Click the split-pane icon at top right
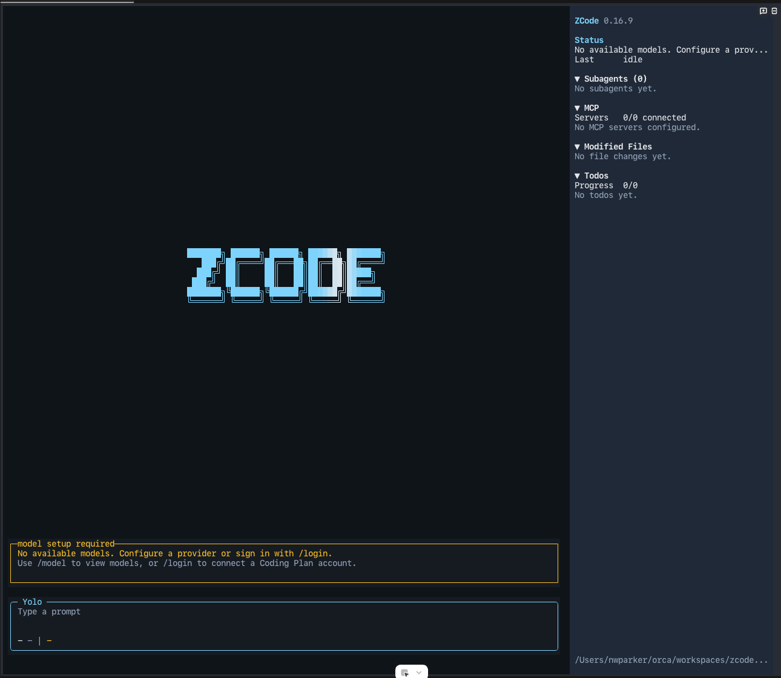Viewport: 781px width, 678px height. (x=774, y=11)
